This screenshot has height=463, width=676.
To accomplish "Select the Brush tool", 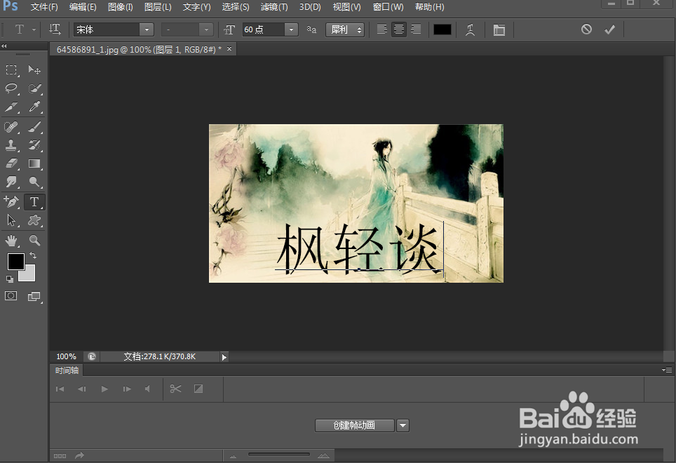I will click(34, 127).
